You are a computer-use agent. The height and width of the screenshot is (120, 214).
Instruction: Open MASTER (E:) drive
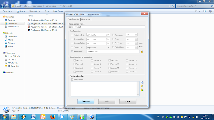coord(11,63)
